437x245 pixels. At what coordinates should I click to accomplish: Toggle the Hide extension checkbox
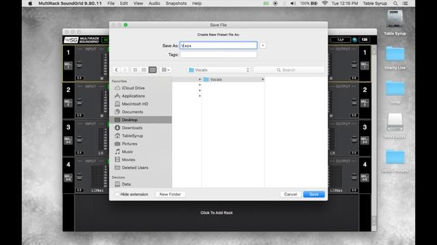pyautogui.click(x=117, y=194)
